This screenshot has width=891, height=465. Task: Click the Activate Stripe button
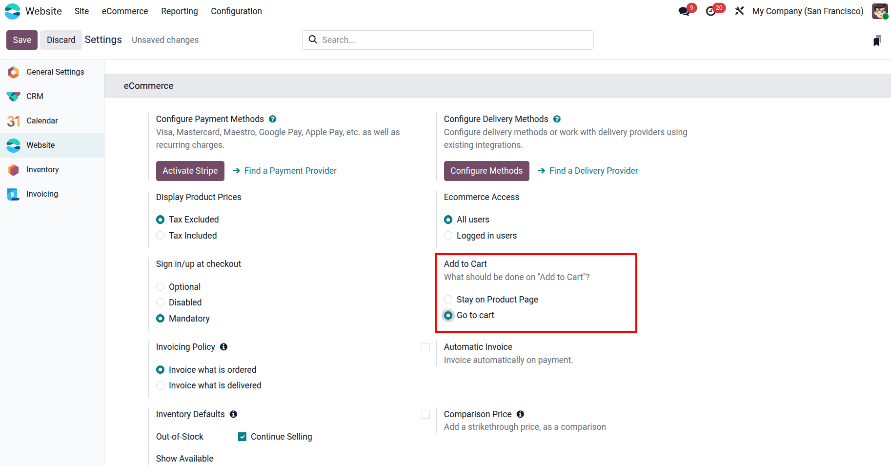click(x=190, y=171)
